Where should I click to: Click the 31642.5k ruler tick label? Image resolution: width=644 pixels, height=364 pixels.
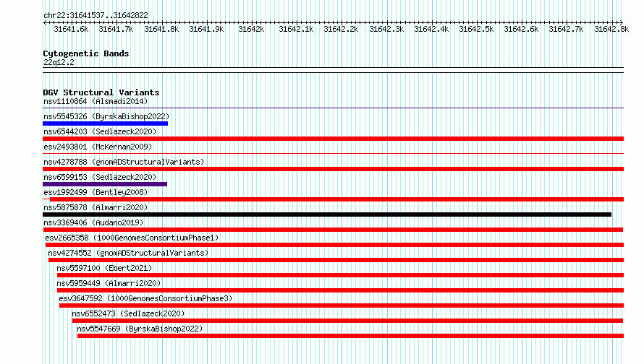click(476, 29)
